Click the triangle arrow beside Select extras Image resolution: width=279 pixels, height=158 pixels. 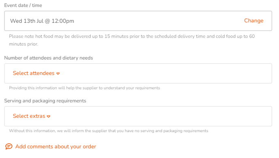(49, 117)
